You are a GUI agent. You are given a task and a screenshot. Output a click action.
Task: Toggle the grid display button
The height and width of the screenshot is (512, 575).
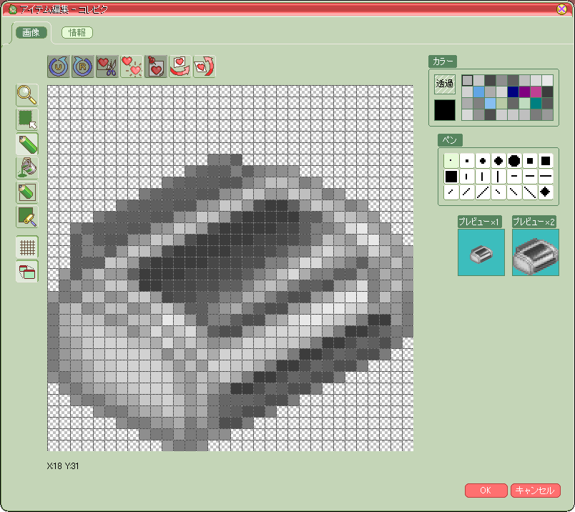pos(27,247)
